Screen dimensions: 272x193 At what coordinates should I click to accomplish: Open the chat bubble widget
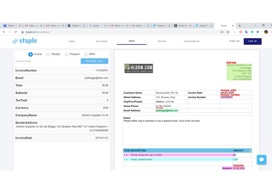261,159
